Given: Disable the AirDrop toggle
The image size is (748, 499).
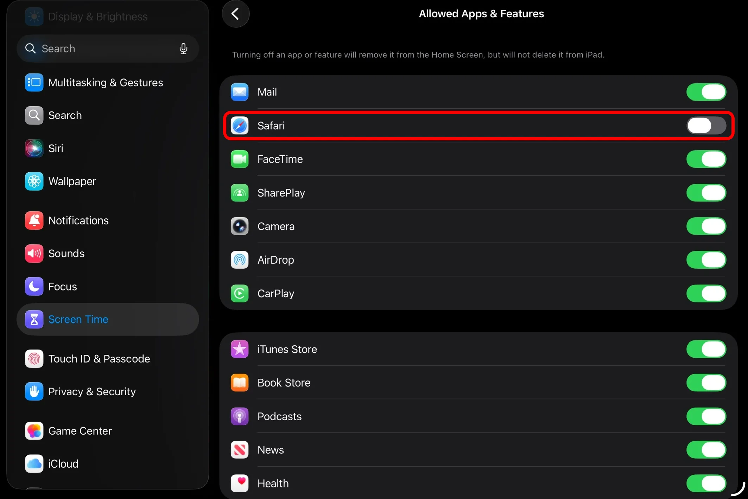Looking at the screenshot, I should coord(706,260).
